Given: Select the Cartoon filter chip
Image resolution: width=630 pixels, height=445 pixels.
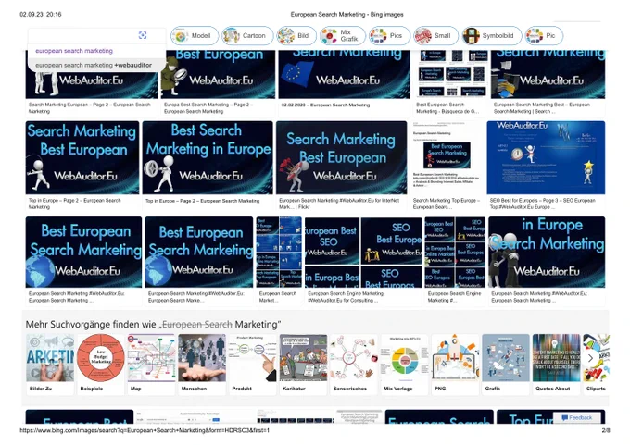Looking at the screenshot, I should point(247,36).
